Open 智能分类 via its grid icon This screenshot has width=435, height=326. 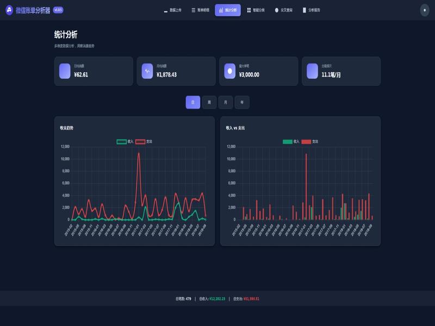tap(249, 10)
